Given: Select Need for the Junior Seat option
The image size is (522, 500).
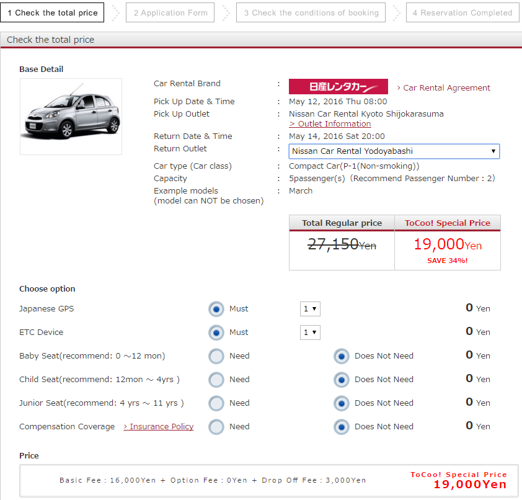Looking at the screenshot, I should click(x=217, y=403).
